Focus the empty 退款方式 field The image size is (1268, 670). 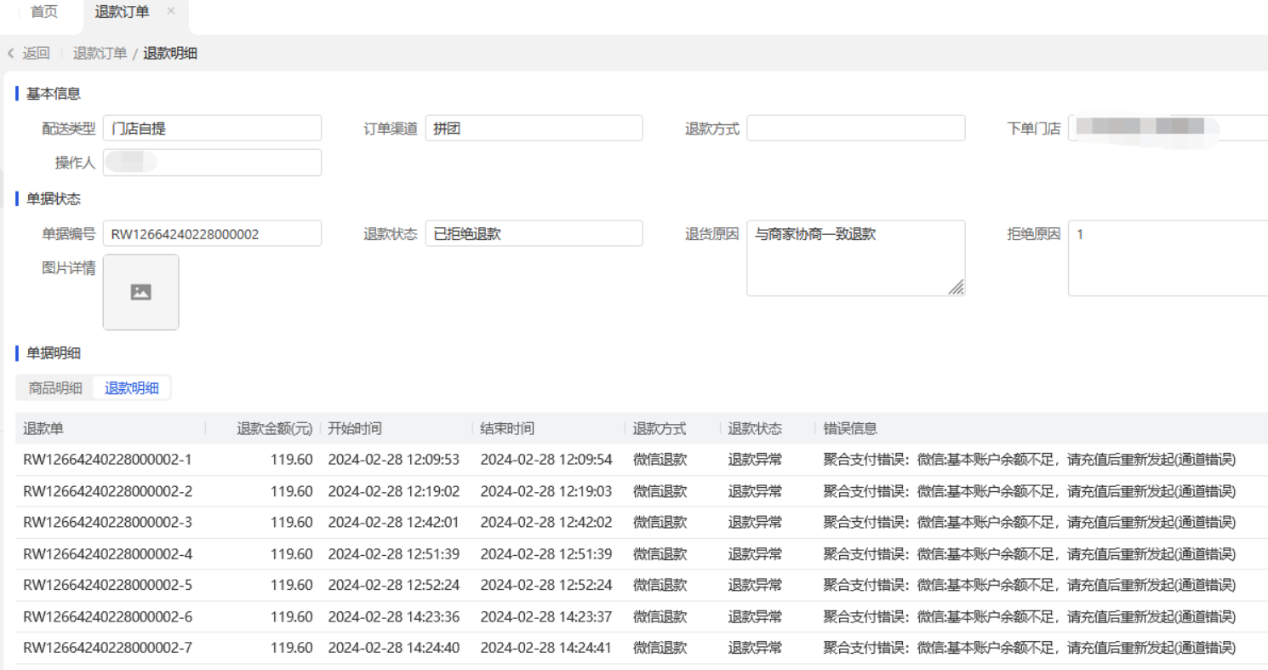point(856,129)
